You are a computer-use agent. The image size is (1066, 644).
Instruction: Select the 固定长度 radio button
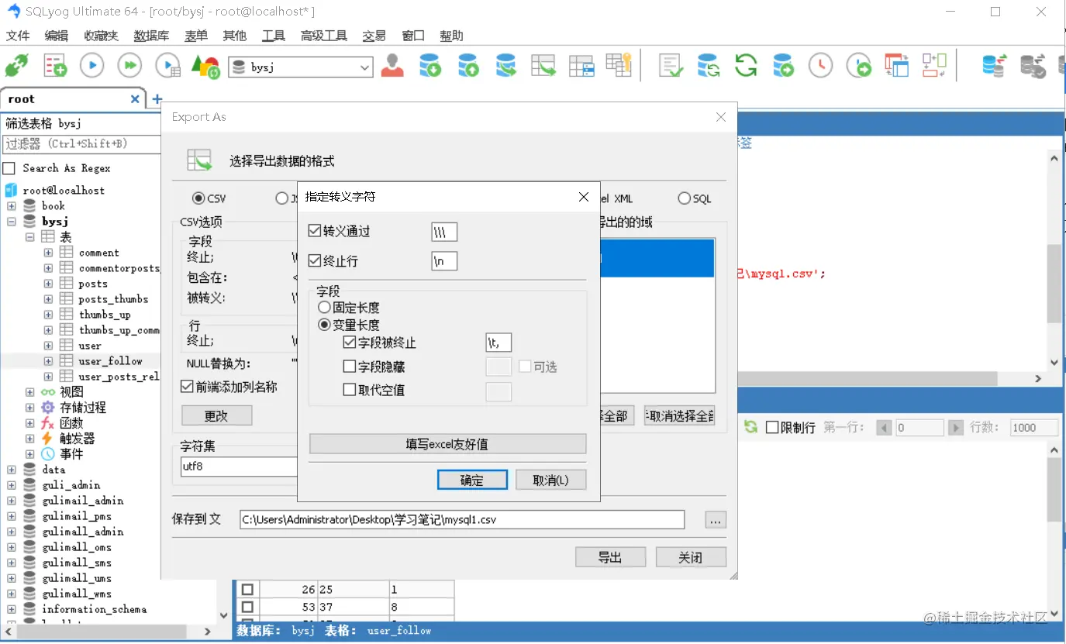(325, 308)
